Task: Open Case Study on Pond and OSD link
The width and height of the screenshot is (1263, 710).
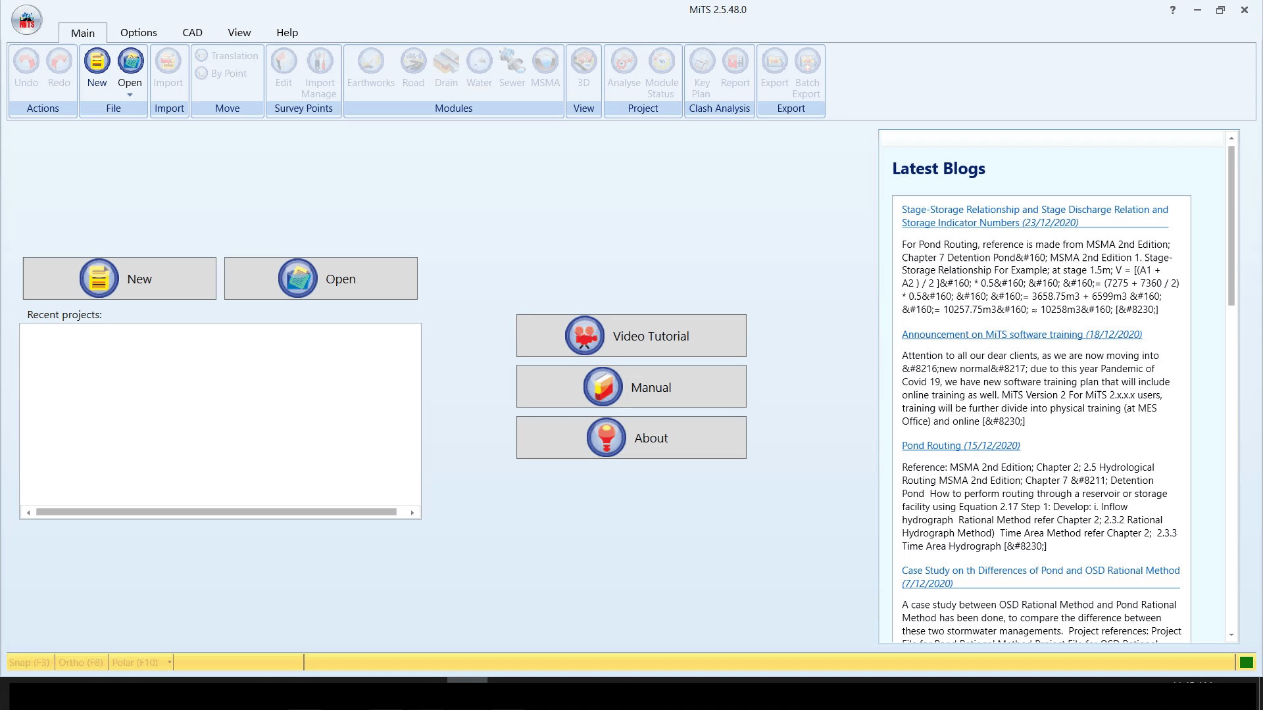Action: [x=1041, y=577]
